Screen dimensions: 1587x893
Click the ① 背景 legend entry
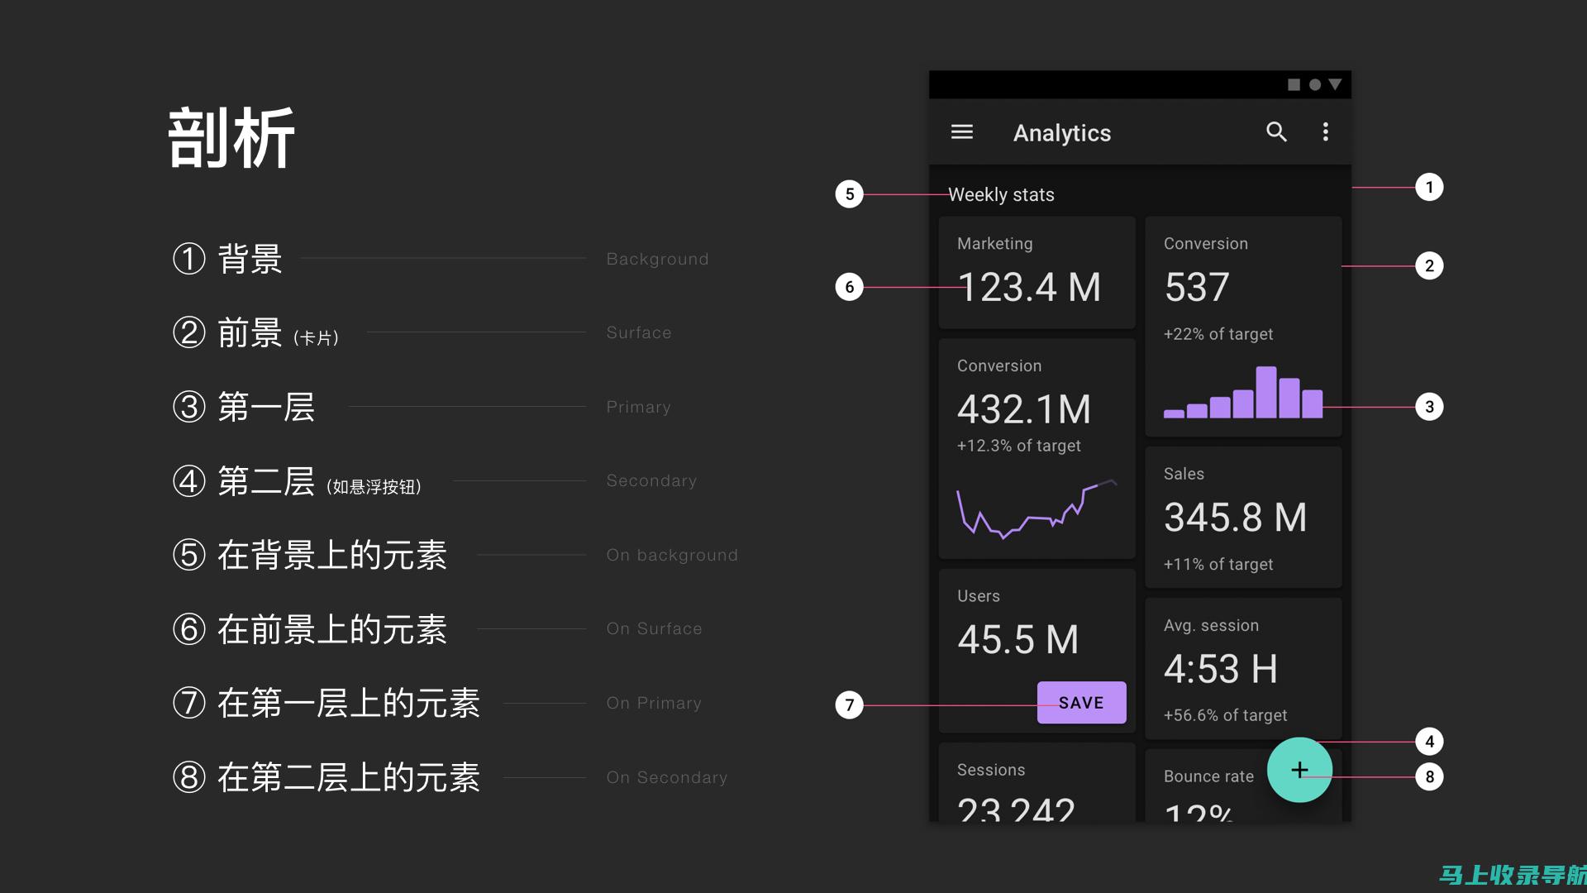tap(227, 259)
